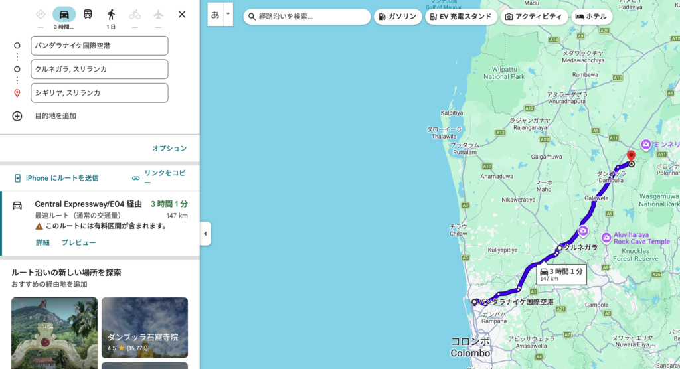Click the あ input method button
The image size is (680, 369).
215,15
